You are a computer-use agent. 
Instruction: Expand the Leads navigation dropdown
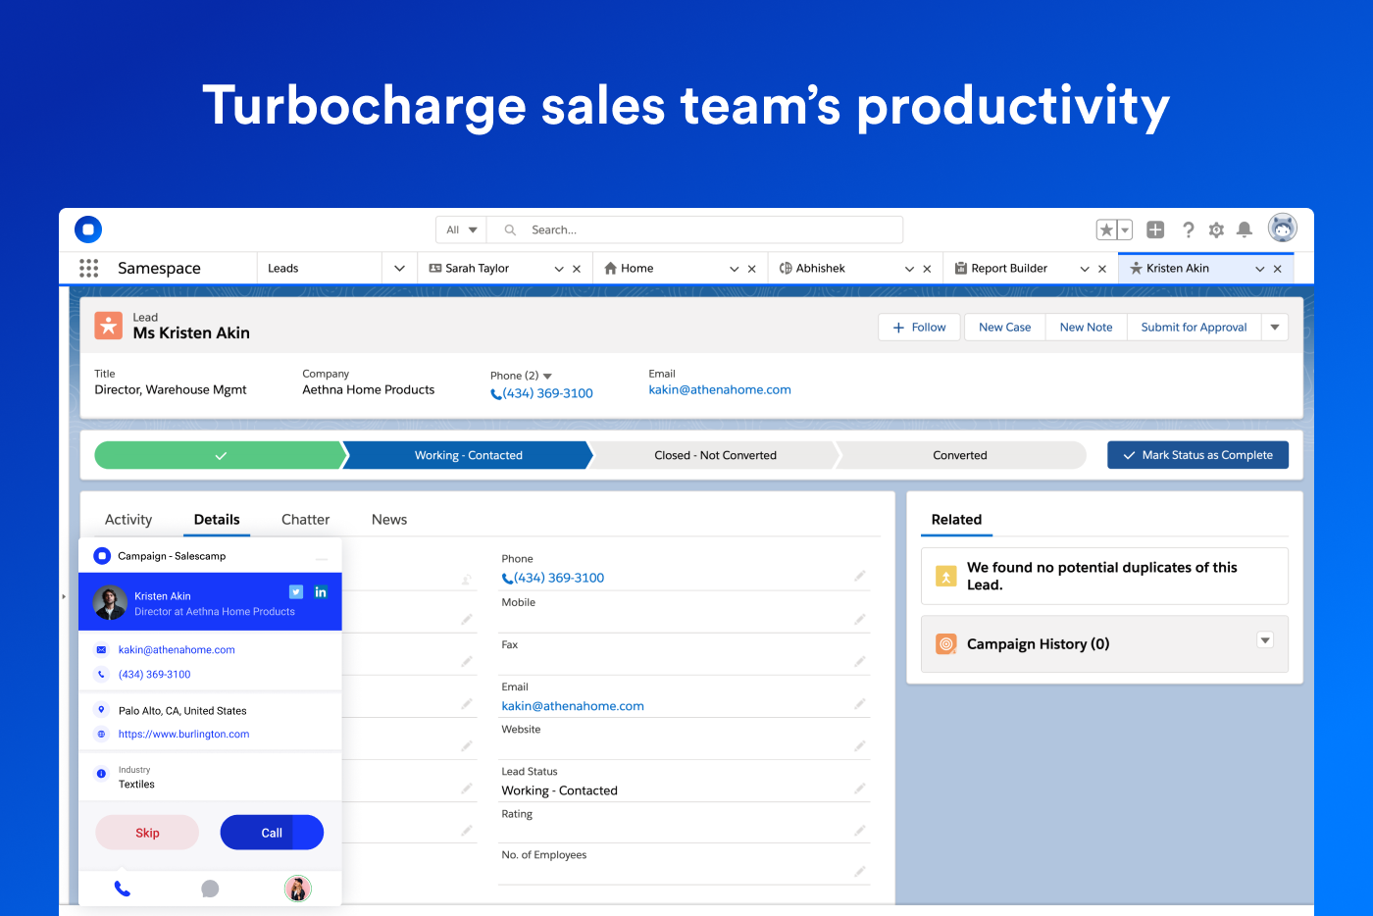398,267
